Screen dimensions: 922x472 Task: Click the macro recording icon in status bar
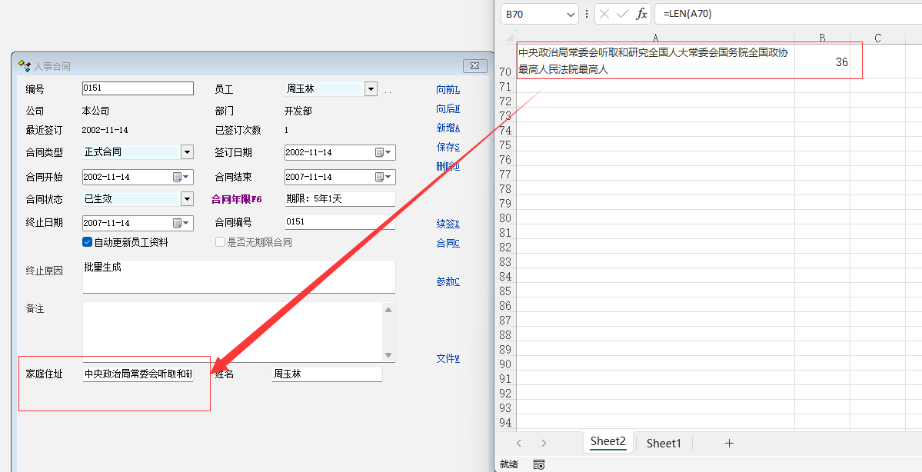tap(539, 464)
